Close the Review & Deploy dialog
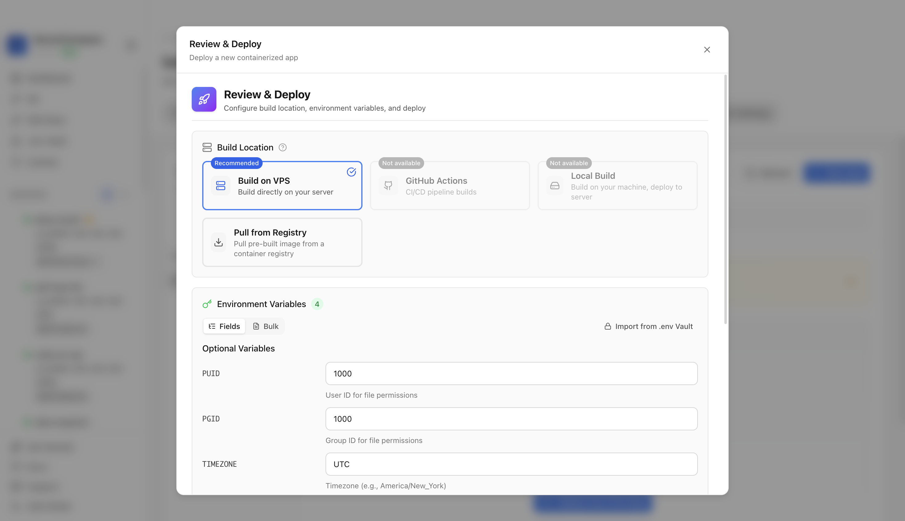Image resolution: width=905 pixels, height=521 pixels. click(x=707, y=50)
